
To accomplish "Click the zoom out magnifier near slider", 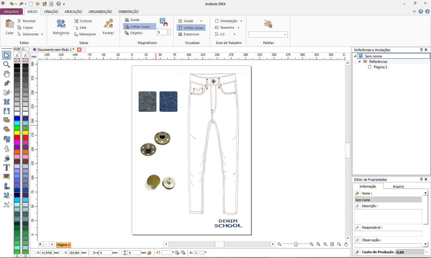I will click(279, 244).
